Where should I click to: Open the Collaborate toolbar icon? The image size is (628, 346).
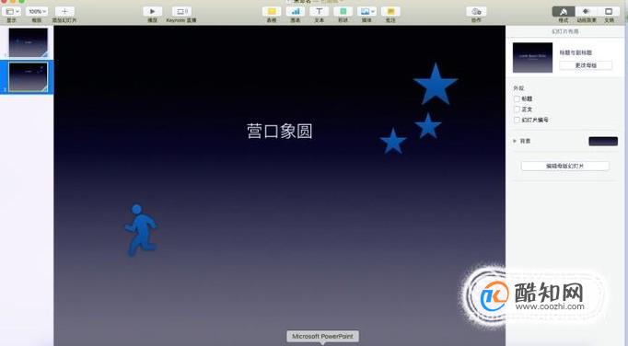pyautogui.click(x=476, y=12)
